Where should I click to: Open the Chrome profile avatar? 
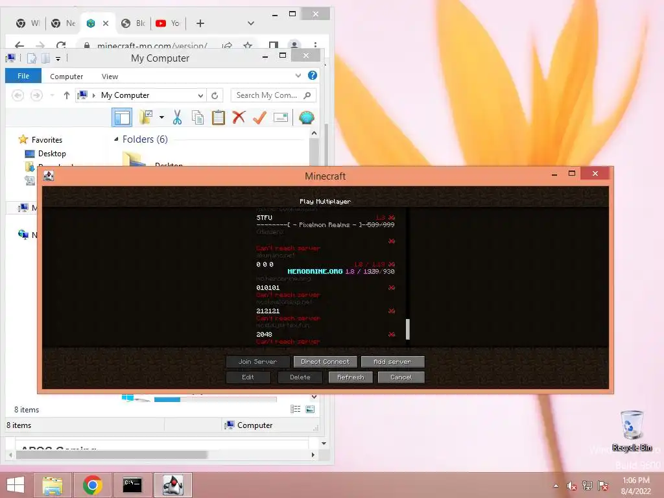pos(294,45)
